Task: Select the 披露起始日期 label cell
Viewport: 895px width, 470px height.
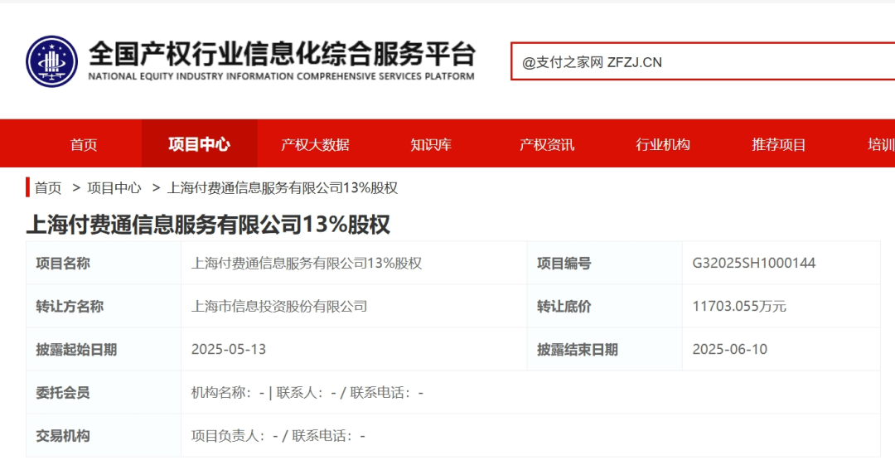Action: pos(104,350)
